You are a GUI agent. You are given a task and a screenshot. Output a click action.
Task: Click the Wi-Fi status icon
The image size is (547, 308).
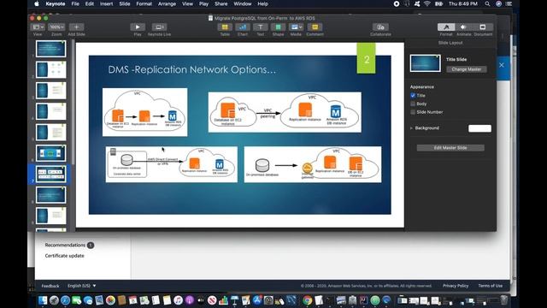[427, 3]
